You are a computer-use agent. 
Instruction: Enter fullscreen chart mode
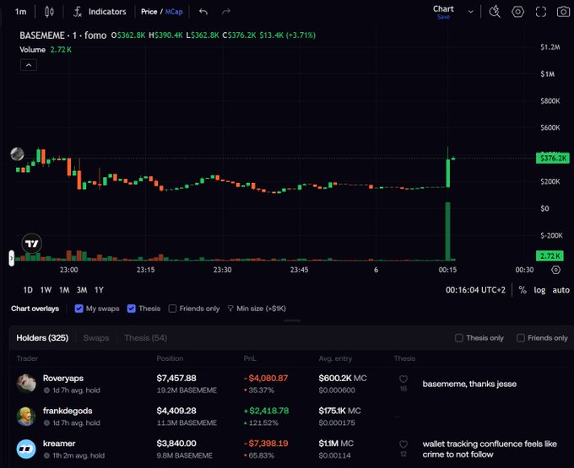(x=541, y=12)
